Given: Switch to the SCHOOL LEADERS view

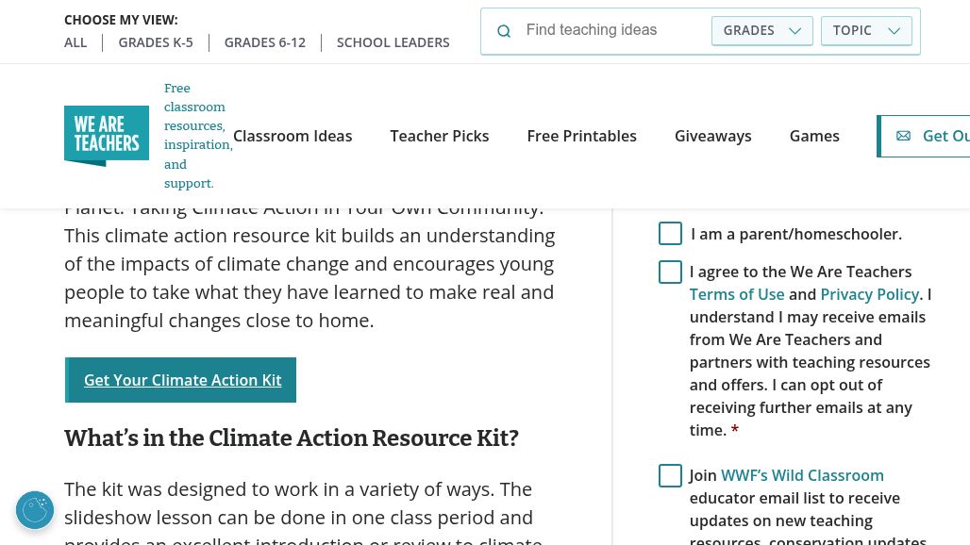Looking at the screenshot, I should click(393, 41).
